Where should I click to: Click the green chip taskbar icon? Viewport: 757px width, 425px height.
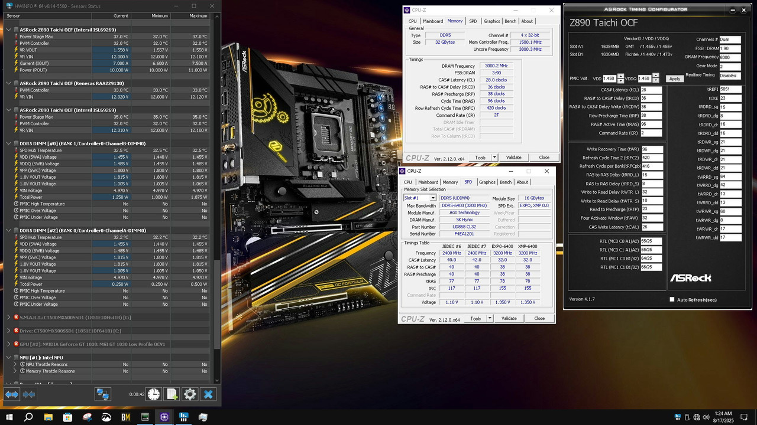click(x=145, y=417)
